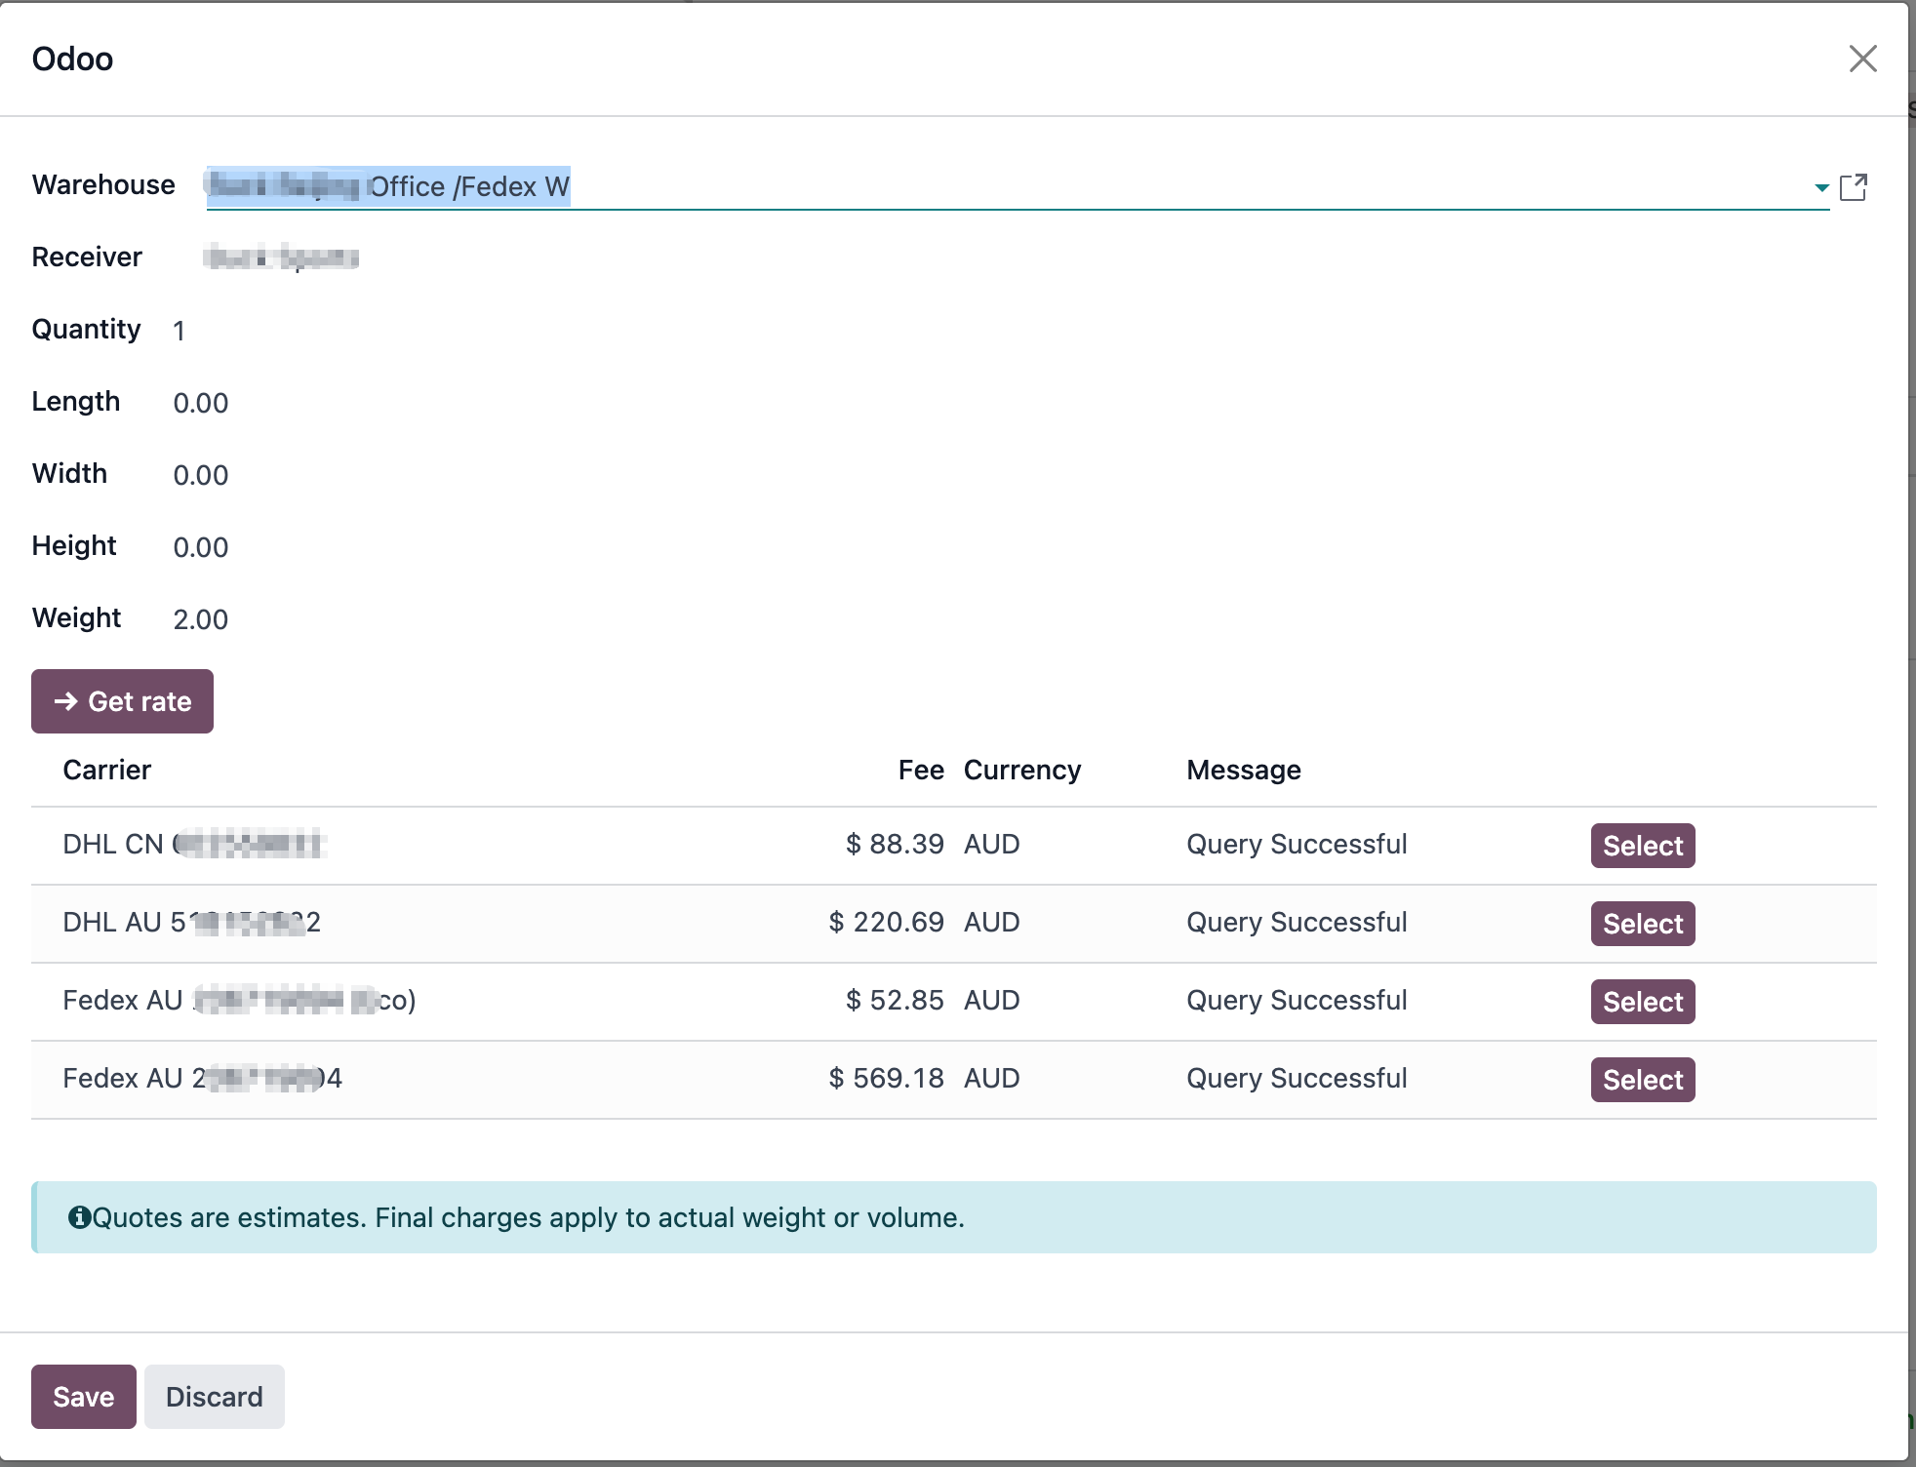Click the Length 0.00 field
Image resolution: width=1916 pixels, height=1467 pixels.
(x=201, y=403)
